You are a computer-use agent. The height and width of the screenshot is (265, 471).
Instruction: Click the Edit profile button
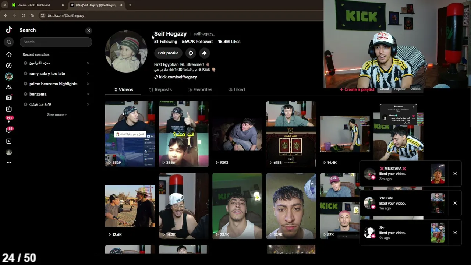click(168, 53)
